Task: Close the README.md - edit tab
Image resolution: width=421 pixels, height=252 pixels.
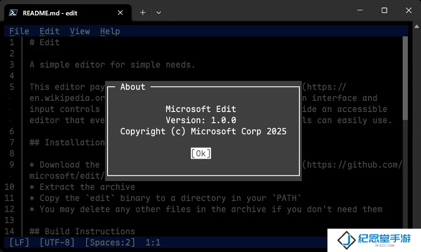Action: (120, 13)
